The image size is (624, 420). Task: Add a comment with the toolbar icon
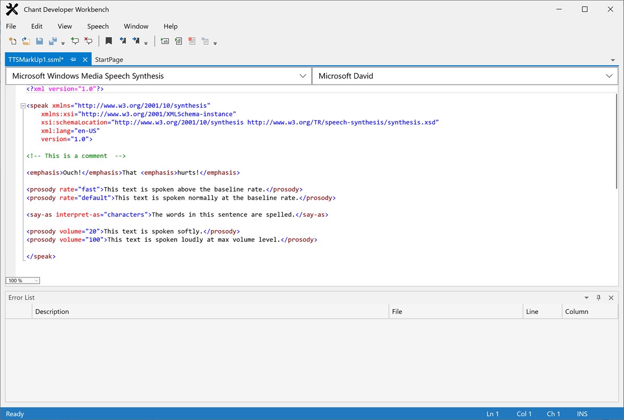[x=75, y=41]
